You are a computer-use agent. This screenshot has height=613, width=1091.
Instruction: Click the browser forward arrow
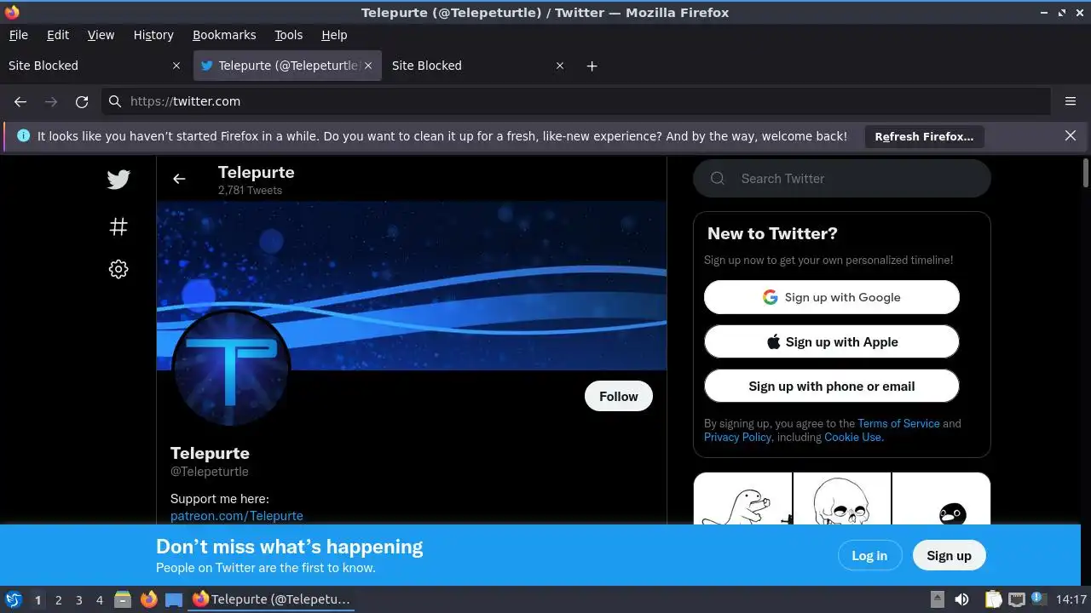[51, 101]
